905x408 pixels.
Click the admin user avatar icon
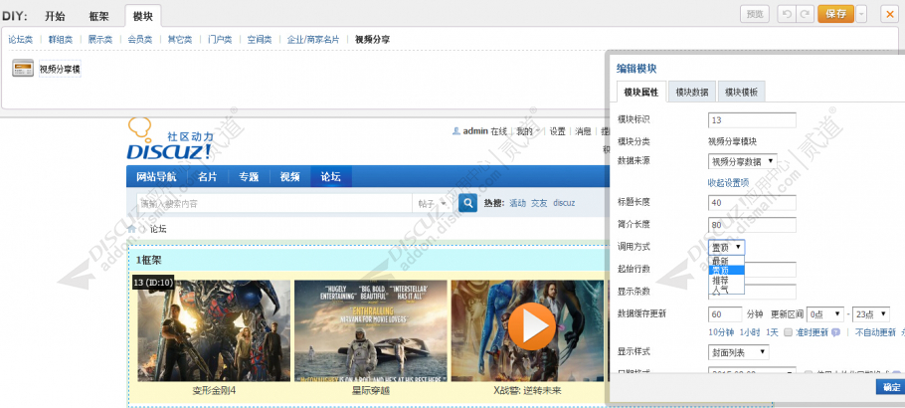pos(455,131)
